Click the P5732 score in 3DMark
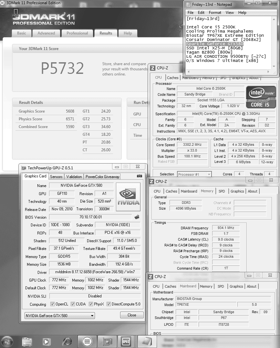This screenshot has height=348, width=280. click(62, 68)
